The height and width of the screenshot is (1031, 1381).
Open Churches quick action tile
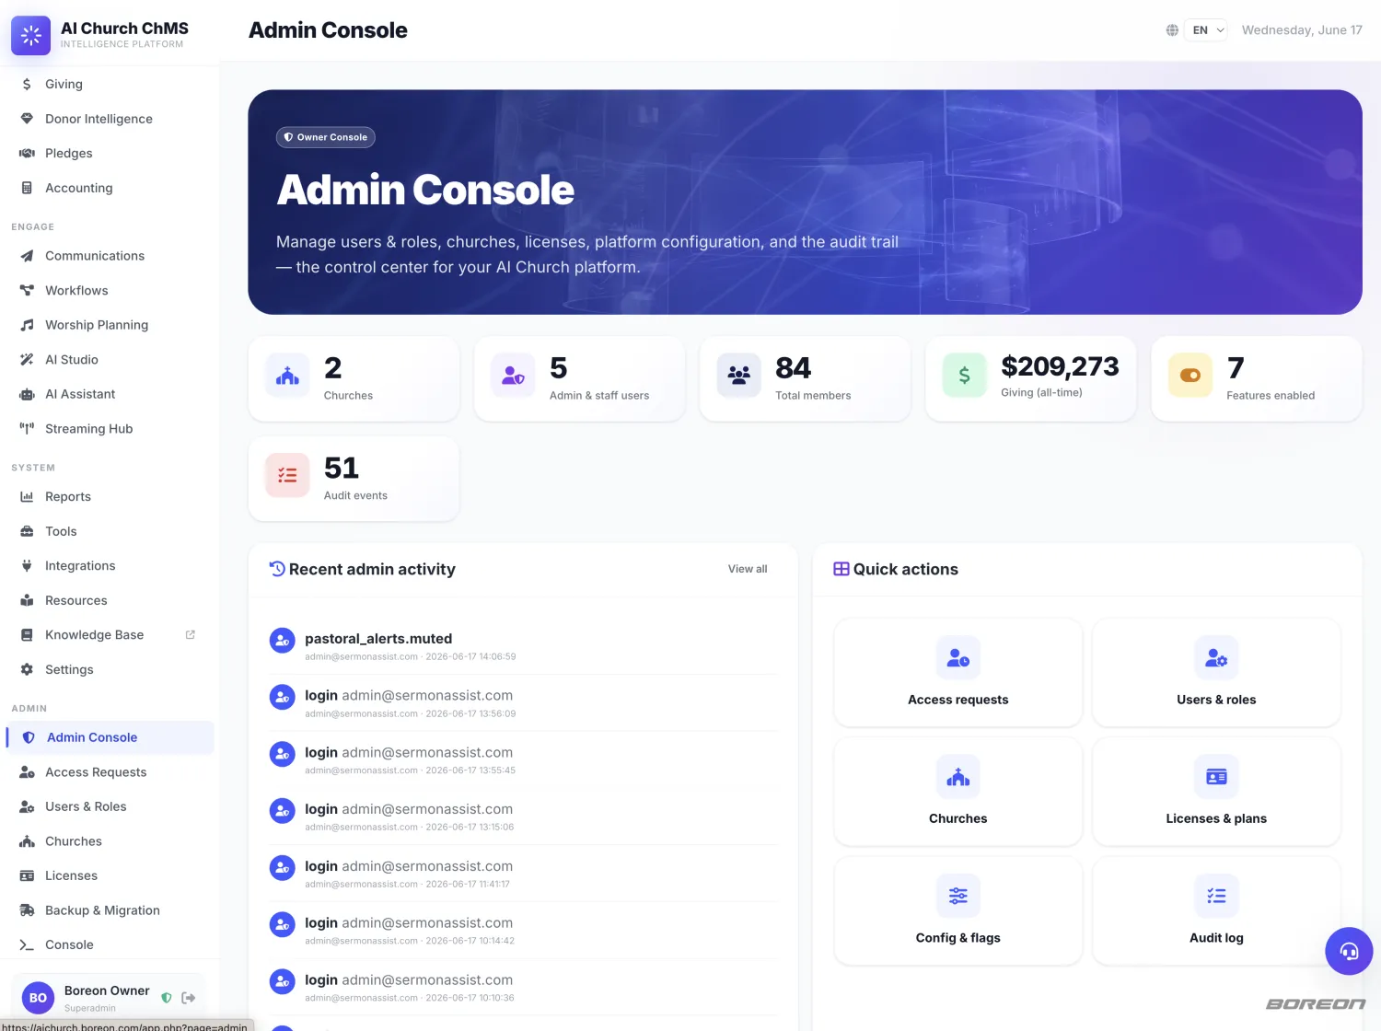click(958, 791)
